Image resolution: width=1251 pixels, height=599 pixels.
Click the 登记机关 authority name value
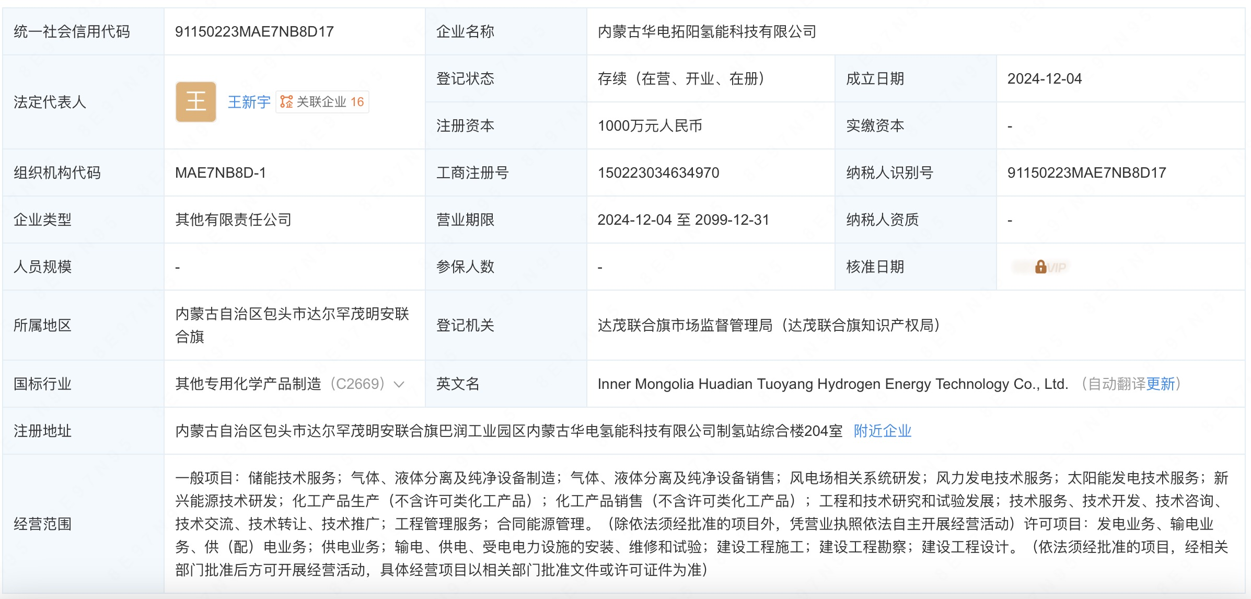(768, 326)
